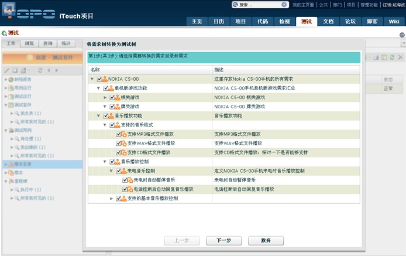Expand the 棋类游戏 node
Screen dimensions: 406x256
pos(105,97)
